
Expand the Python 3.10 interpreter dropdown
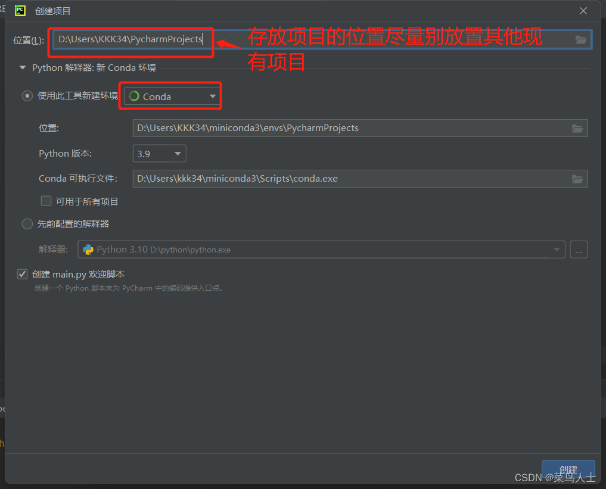click(557, 250)
